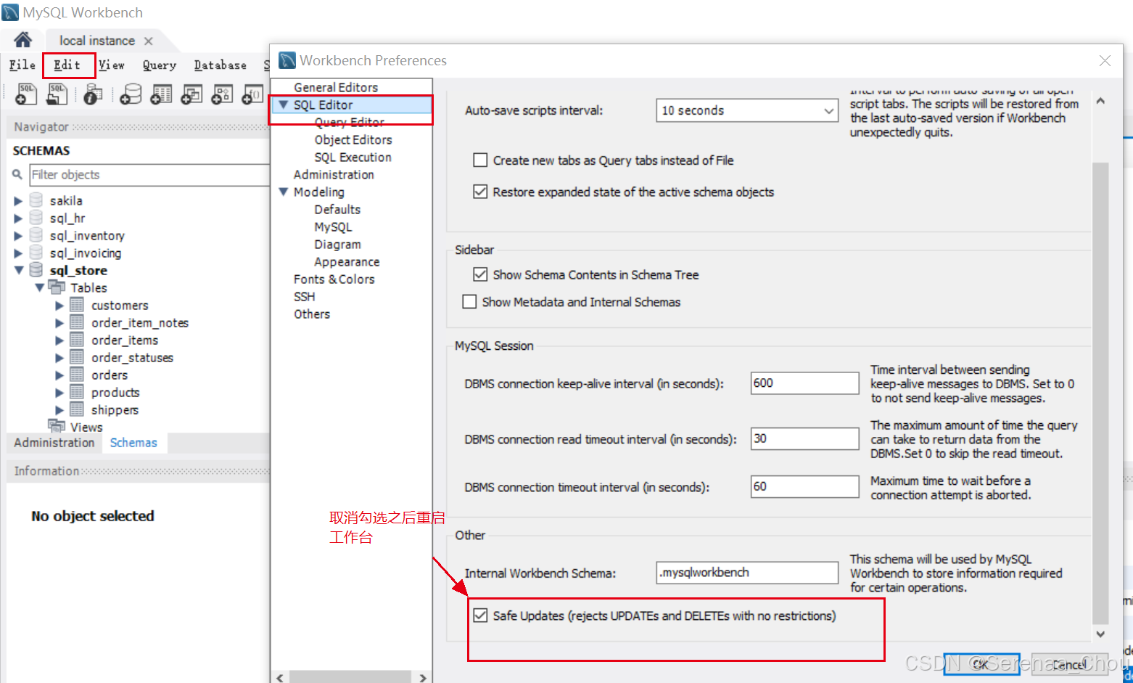
Task: Open SQL script file icon
Action: (x=57, y=94)
